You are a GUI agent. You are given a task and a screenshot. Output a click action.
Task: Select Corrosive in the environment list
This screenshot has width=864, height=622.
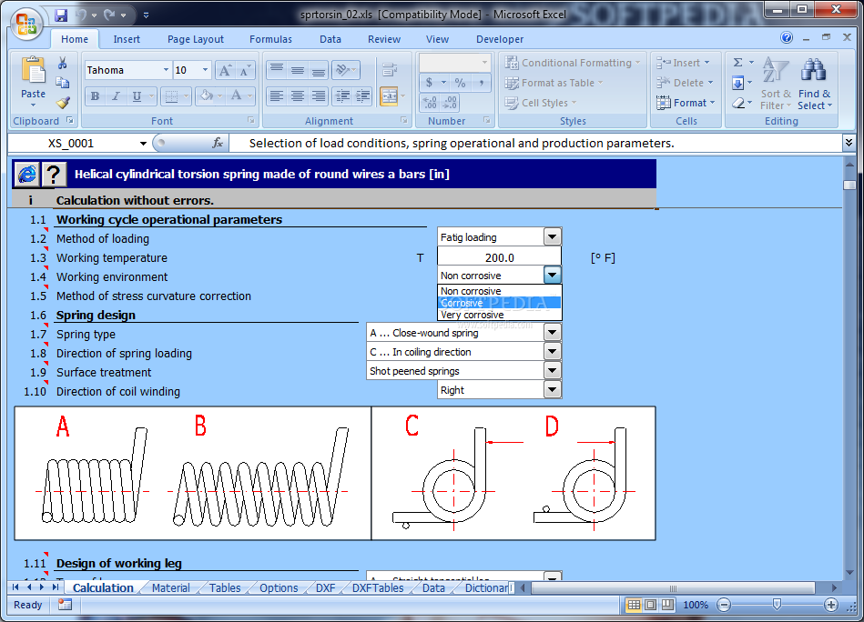[x=499, y=303]
